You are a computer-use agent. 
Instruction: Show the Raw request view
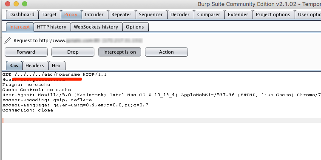(14, 66)
